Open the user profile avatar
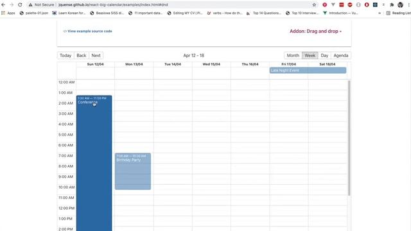This screenshot has height=231, width=411. point(400,4)
